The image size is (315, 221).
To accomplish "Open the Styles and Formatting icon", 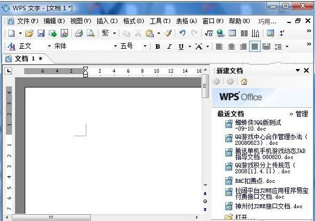I will [11, 47].
